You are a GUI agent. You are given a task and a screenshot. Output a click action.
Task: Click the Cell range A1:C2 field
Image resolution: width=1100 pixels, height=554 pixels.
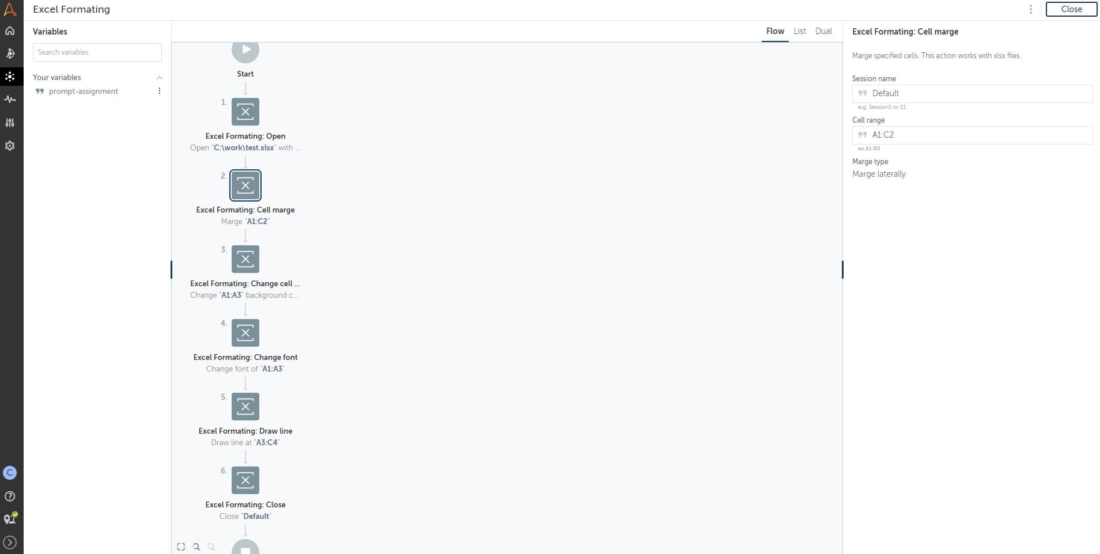(972, 135)
